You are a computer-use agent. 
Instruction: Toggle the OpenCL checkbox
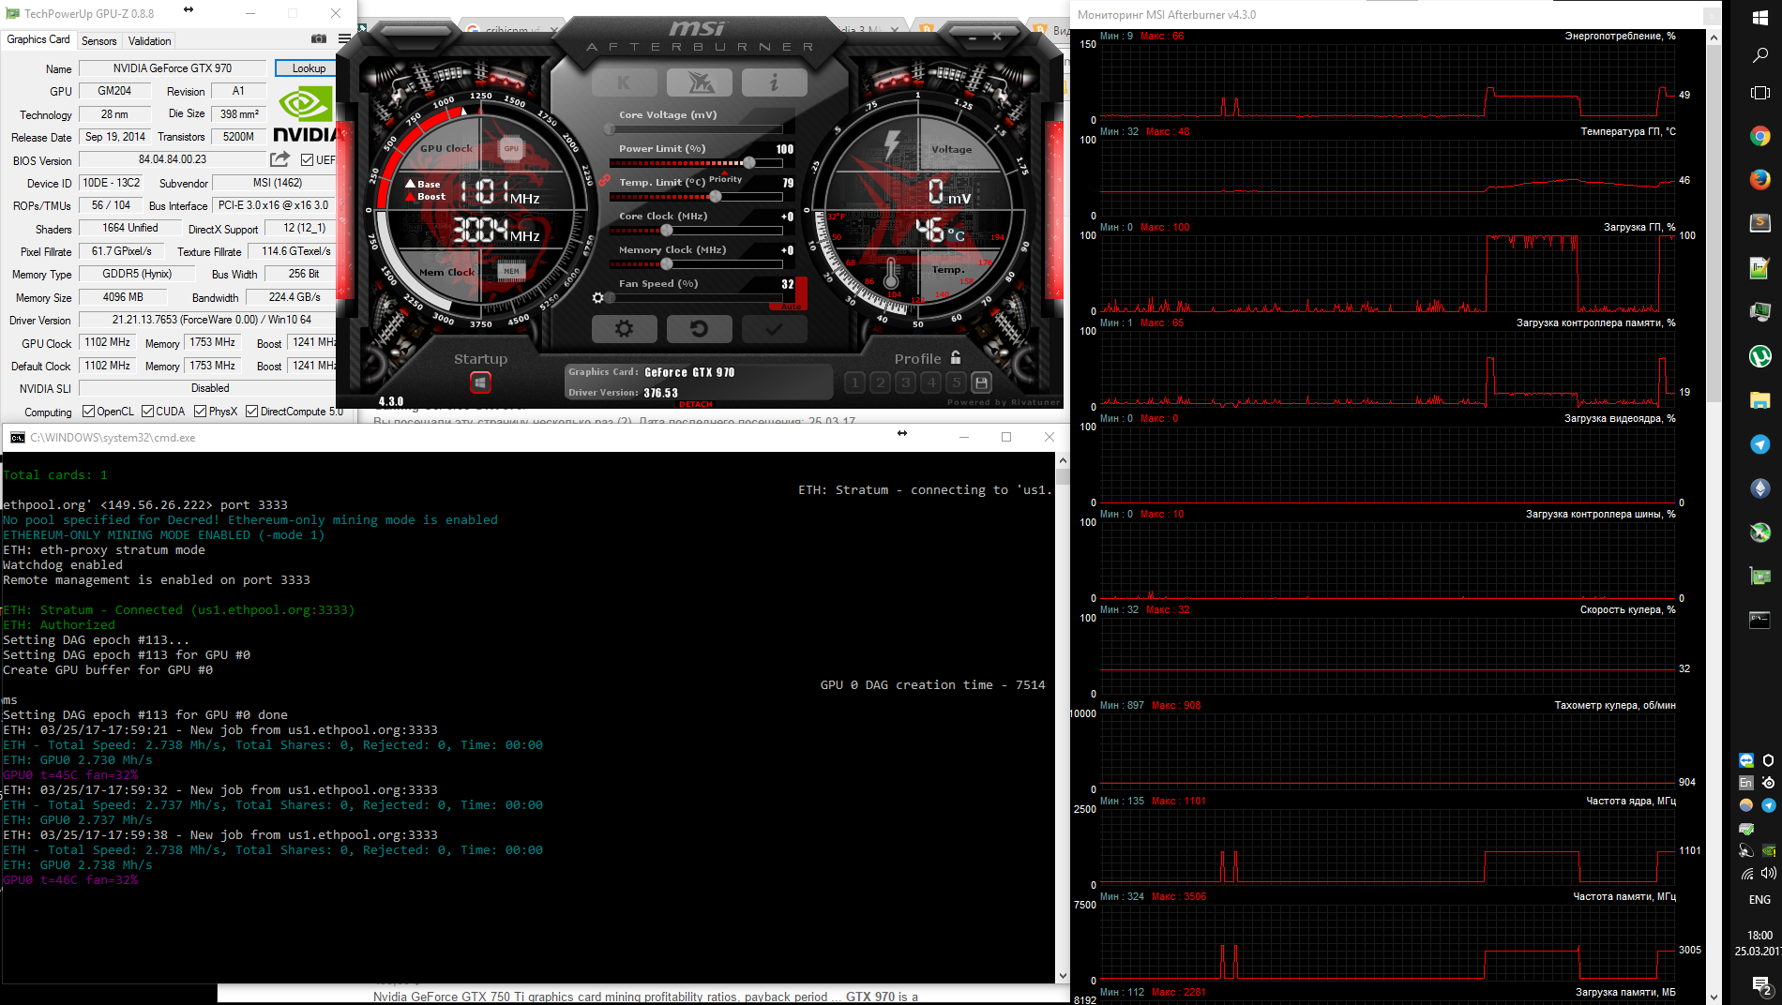coord(88,412)
